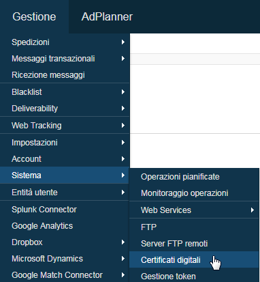
Task: Expand the Dropbox submenu
Action: [65, 242]
